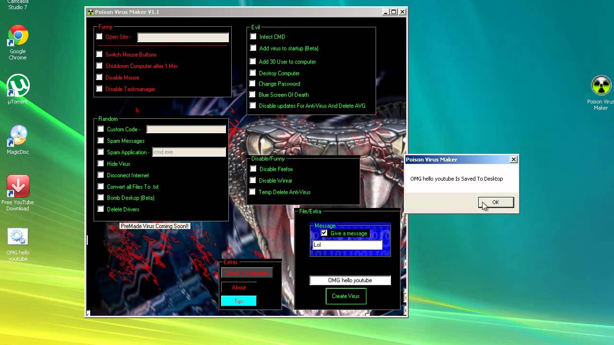Check the Infect CMD option
This screenshot has width=614, height=345.
click(x=253, y=36)
